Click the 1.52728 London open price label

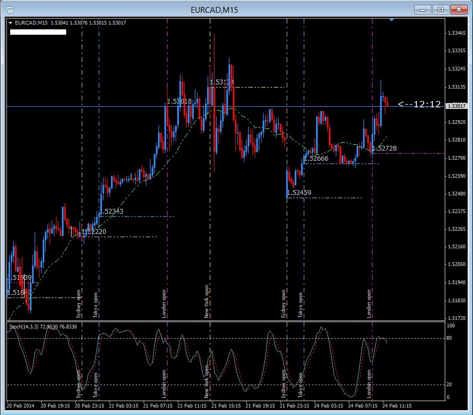point(384,148)
